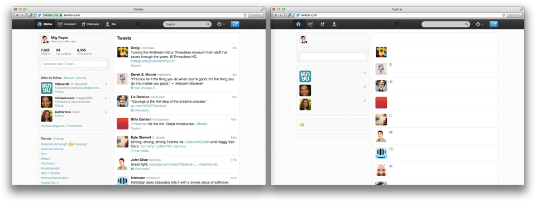Click Derek S. Moore's avatar in left window
The height and width of the screenshot is (202, 536).
click(123, 79)
